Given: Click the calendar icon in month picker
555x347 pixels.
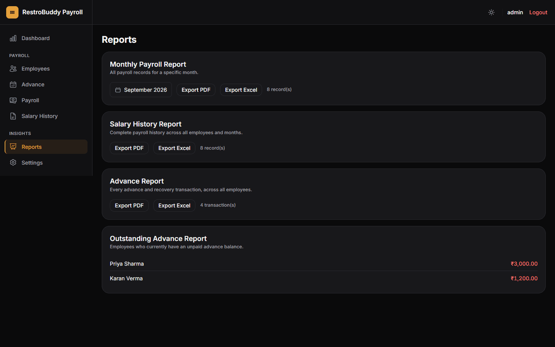Looking at the screenshot, I should (x=118, y=90).
